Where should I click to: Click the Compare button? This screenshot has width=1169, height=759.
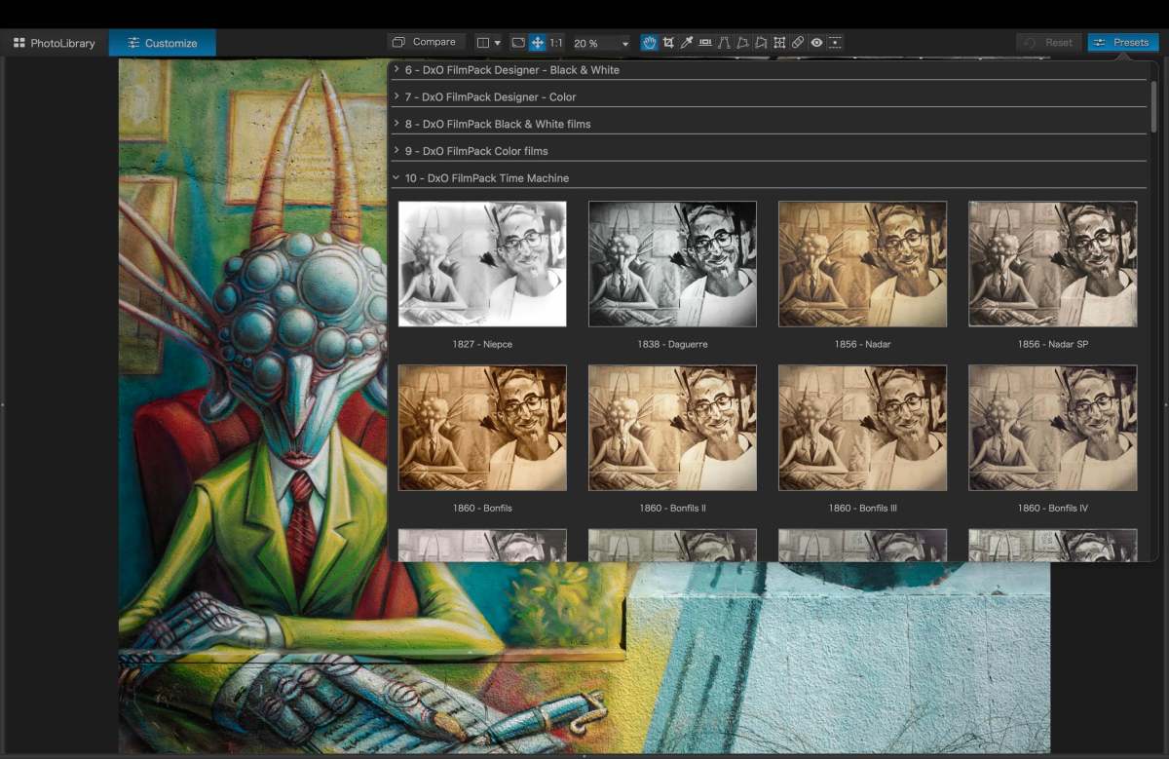[425, 42]
